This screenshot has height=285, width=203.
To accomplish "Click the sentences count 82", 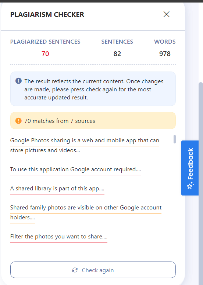I will pos(117,54).
